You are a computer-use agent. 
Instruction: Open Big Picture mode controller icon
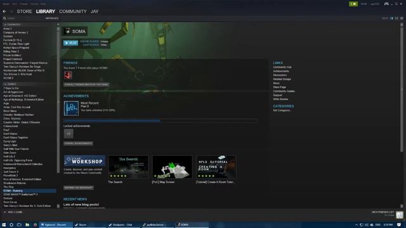[386, 4]
